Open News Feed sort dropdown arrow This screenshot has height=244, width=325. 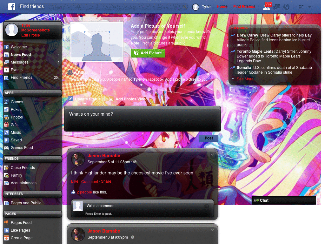pos(58,55)
